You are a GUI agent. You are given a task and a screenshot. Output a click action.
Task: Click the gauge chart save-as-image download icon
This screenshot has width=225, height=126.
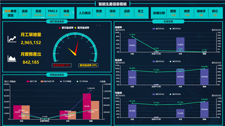click(x=100, y=25)
